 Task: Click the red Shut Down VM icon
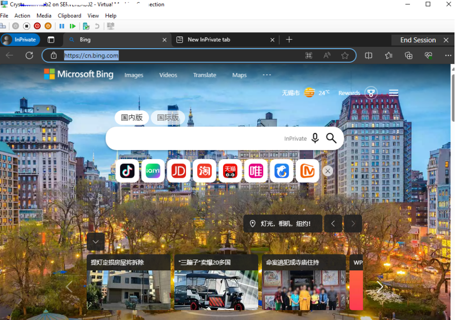(x=37, y=26)
